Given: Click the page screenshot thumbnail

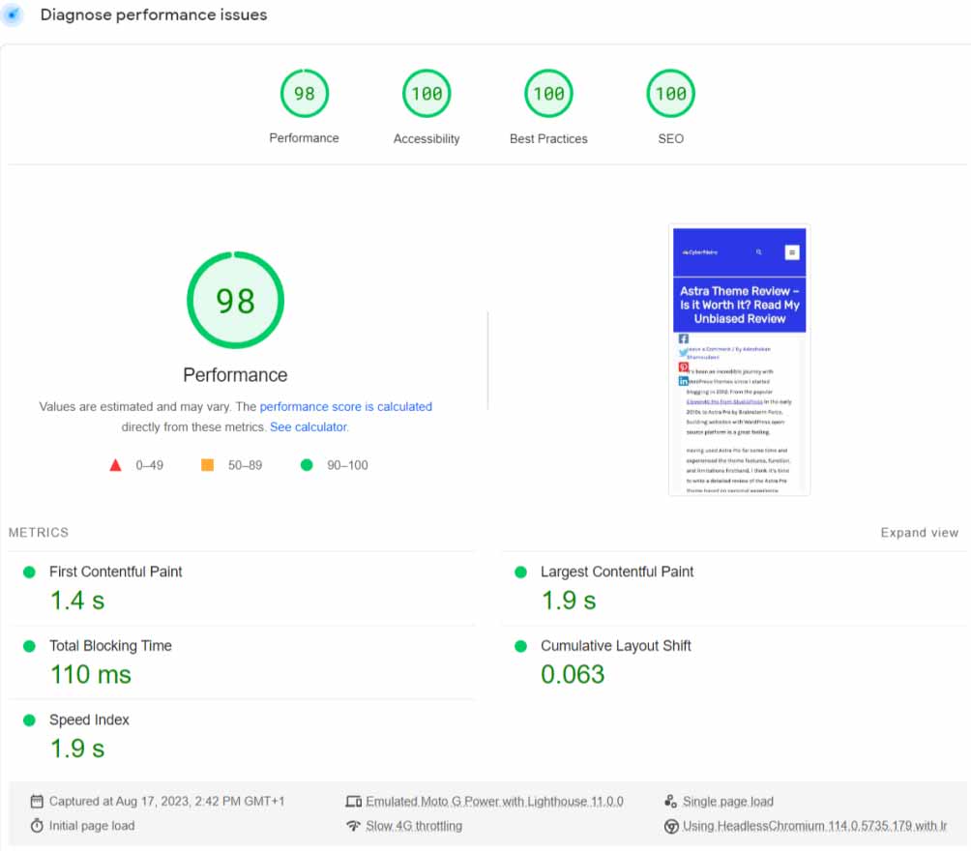Looking at the screenshot, I should click(x=739, y=360).
